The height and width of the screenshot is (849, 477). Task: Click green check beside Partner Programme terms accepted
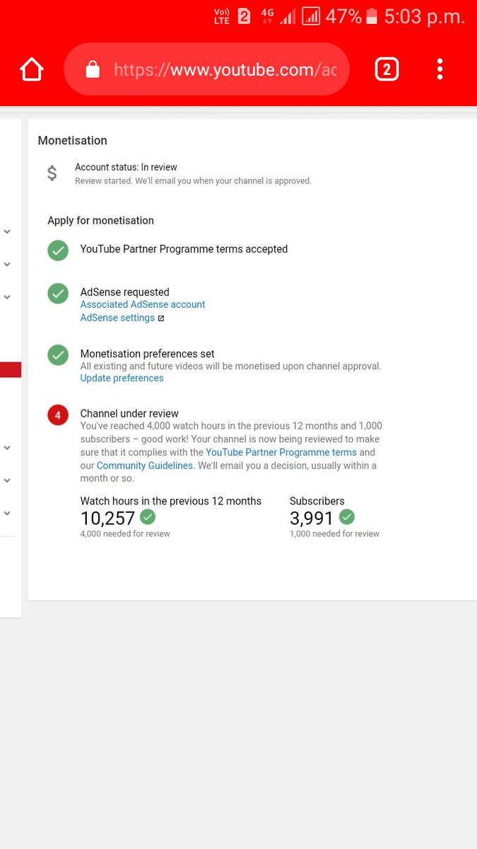[58, 250]
